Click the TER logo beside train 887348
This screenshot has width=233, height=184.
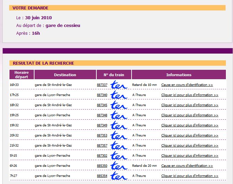coord(119,115)
